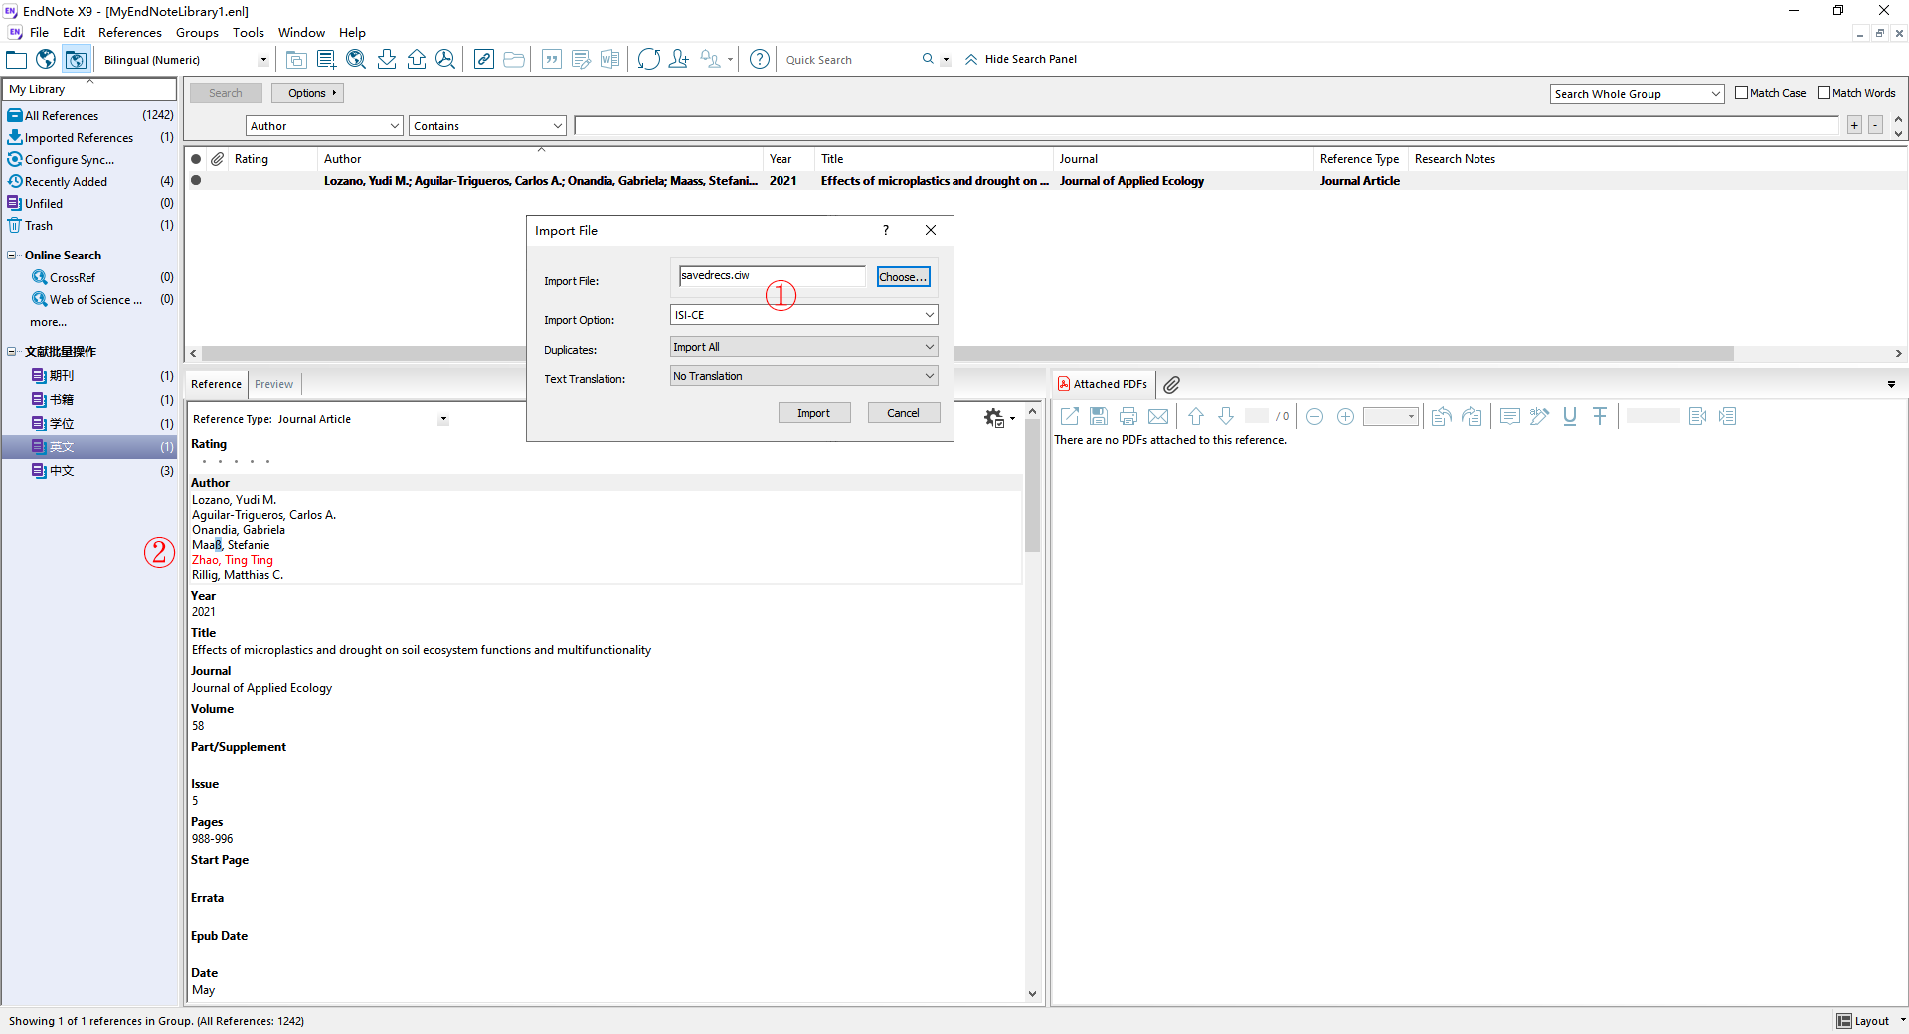This screenshot has width=1909, height=1034.
Task: Open the Help question-mark toolbar icon
Action: coord(760,59)
